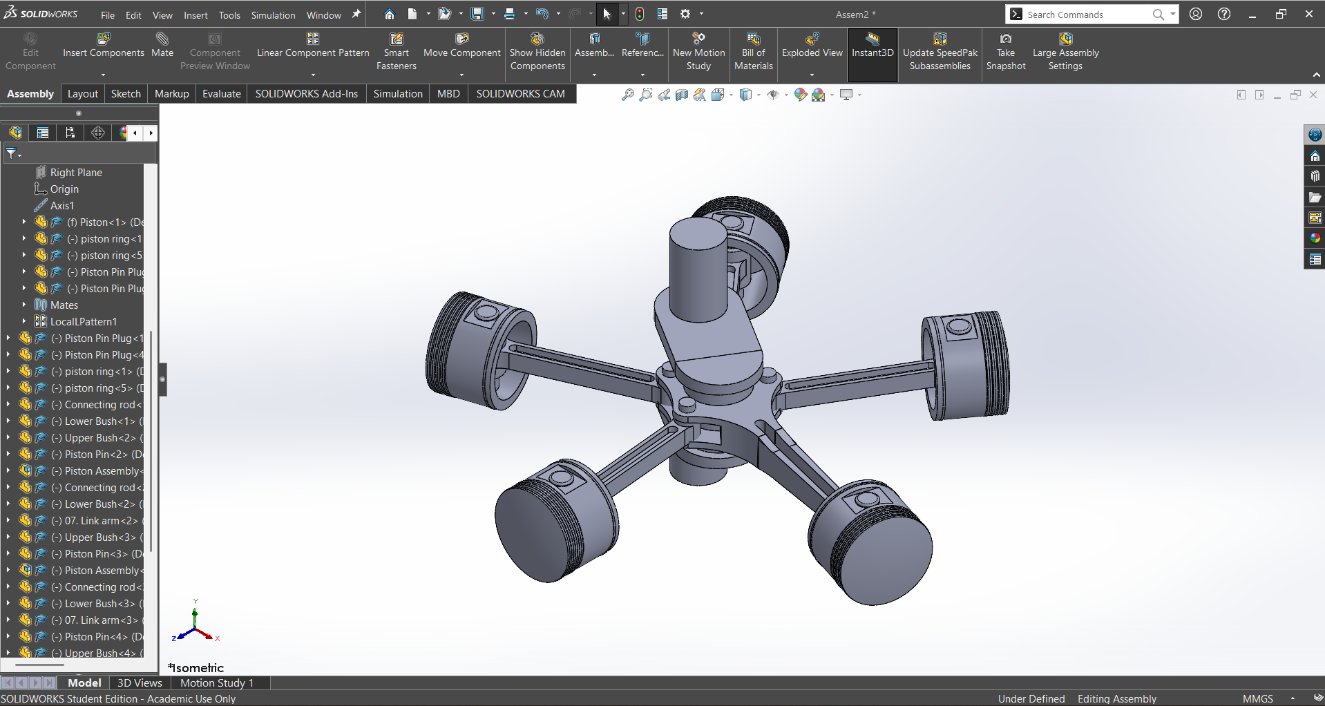
Task: Click the Rebuild traffic light icon
Action: [x=640, y=14]
